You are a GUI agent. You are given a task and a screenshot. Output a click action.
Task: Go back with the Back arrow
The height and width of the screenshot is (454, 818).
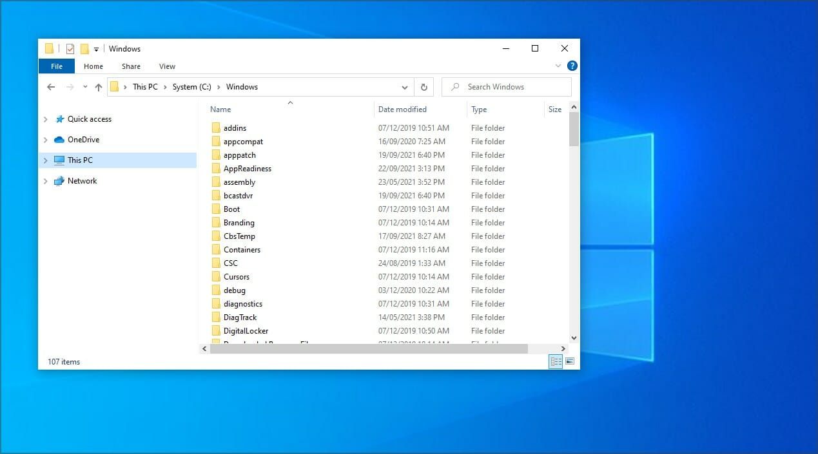click(x=51, y=87)
